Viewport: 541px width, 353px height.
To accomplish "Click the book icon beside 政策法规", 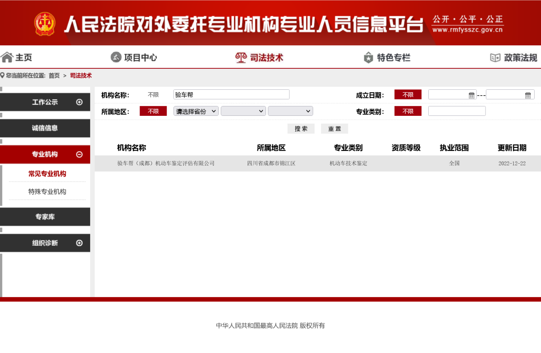I will (x=495, y=57).
